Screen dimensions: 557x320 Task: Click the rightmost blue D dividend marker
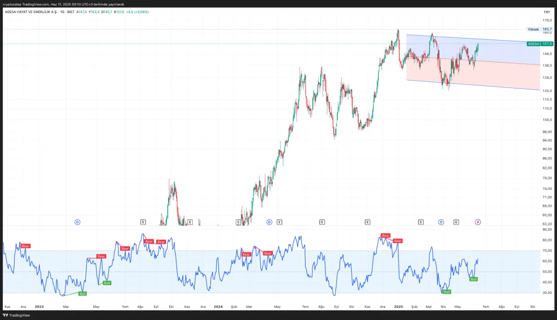pos(441,222)
